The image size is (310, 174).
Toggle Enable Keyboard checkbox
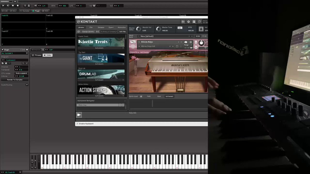tap(78, 124)
